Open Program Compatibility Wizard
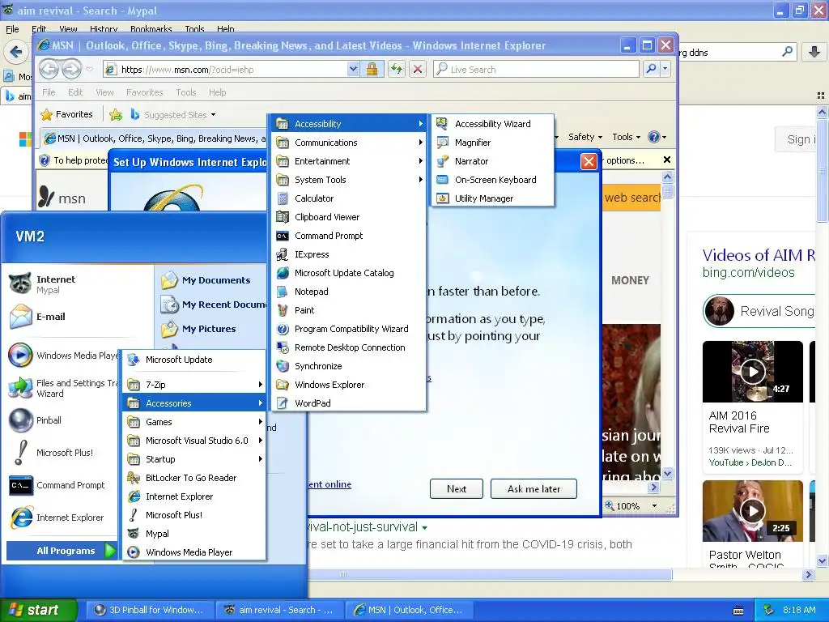This screenshot has height=622, width=829. coord(349,329)
